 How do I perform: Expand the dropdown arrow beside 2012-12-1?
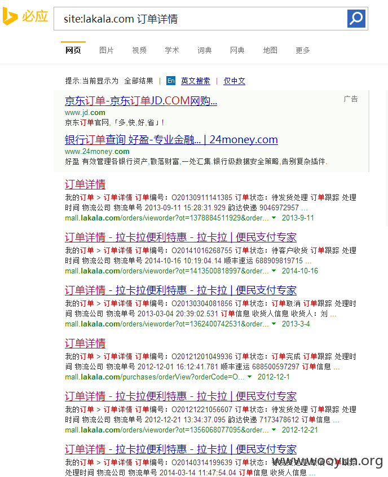tap(249, 377)
